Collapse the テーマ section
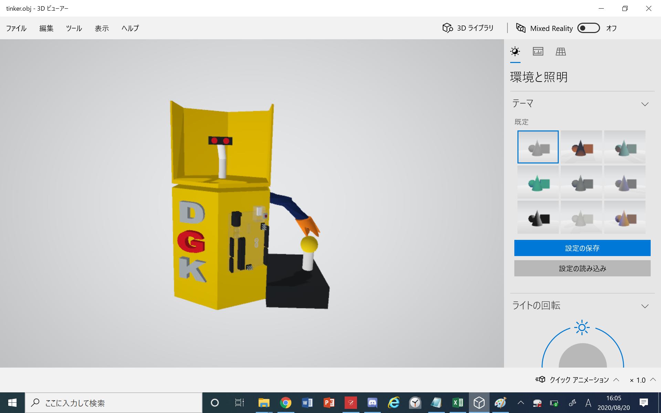Image resolution: width=661 pixels, height=413 pixels. click(645, 104)
